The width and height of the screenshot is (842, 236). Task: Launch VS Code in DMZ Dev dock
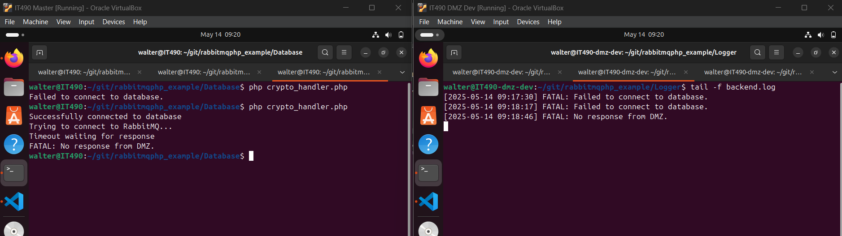[428, 202]
